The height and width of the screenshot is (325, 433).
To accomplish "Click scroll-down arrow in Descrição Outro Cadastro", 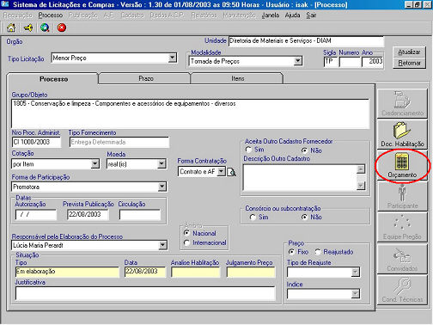I will point(361,186).
